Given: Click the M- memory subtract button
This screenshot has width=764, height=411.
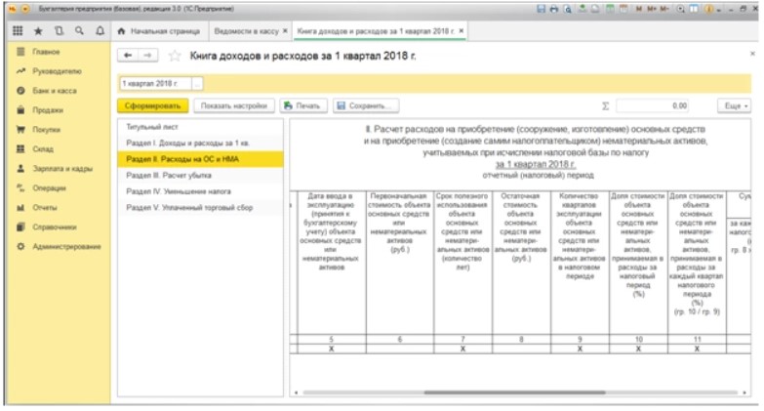Looking at the screenshot, I should 664,9.
